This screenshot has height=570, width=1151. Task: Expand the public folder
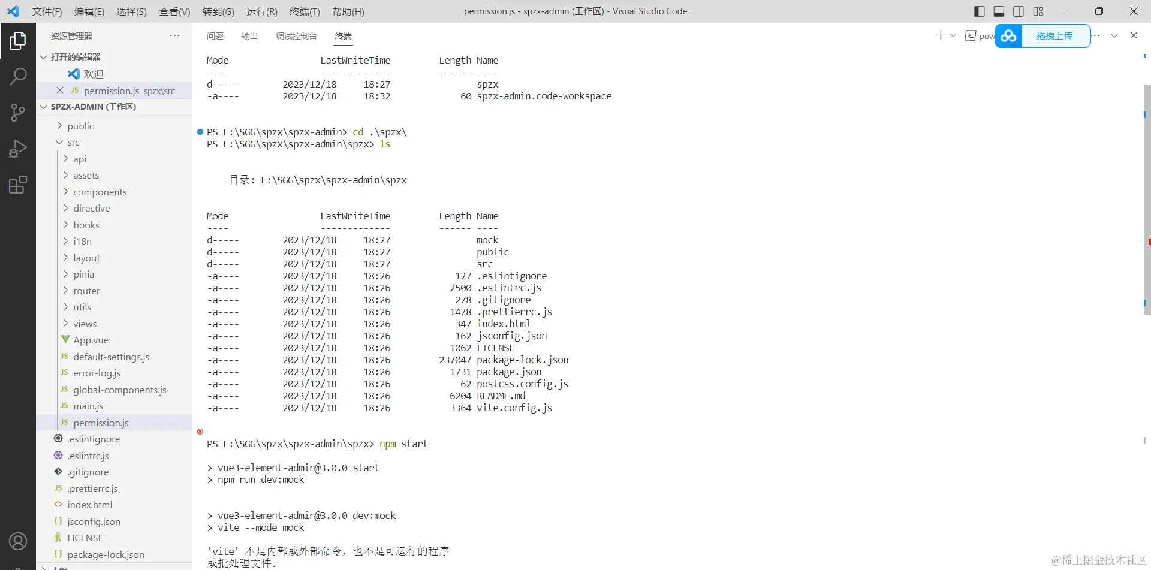click(114, 126)
